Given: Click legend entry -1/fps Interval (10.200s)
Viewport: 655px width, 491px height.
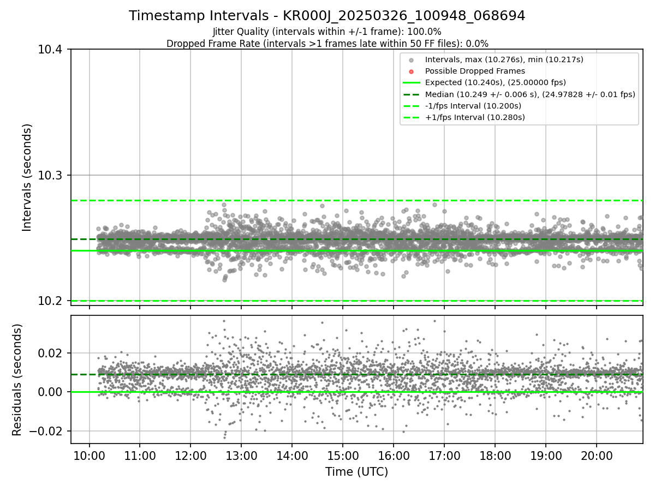Looking at the screenshot, I should [x=473, y=106].
